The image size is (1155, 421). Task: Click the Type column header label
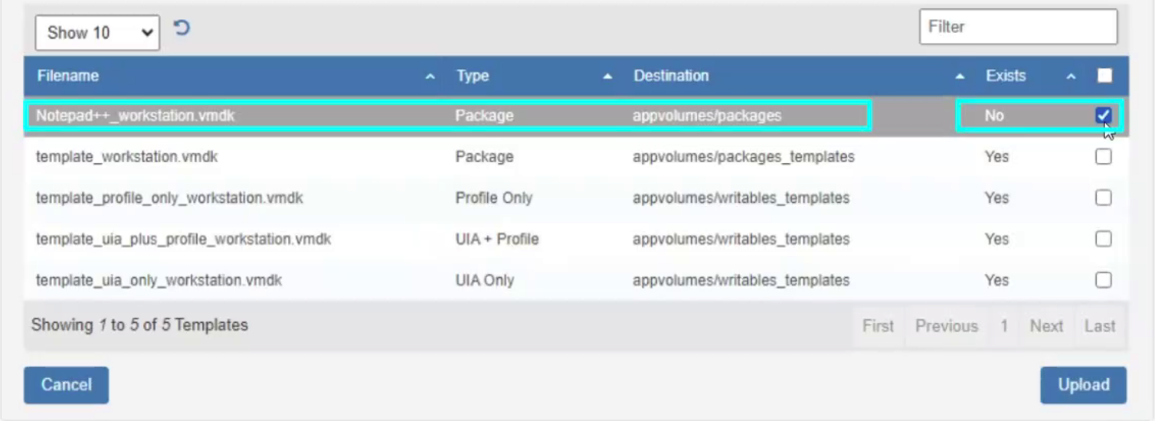point(473,76)
